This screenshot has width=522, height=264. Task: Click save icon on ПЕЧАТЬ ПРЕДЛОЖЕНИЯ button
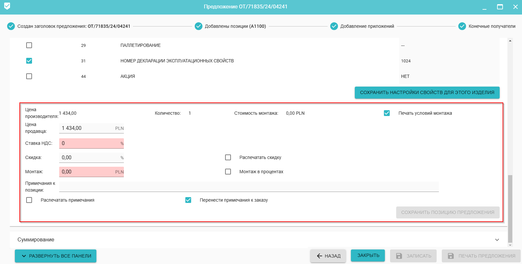pos(451,256)
